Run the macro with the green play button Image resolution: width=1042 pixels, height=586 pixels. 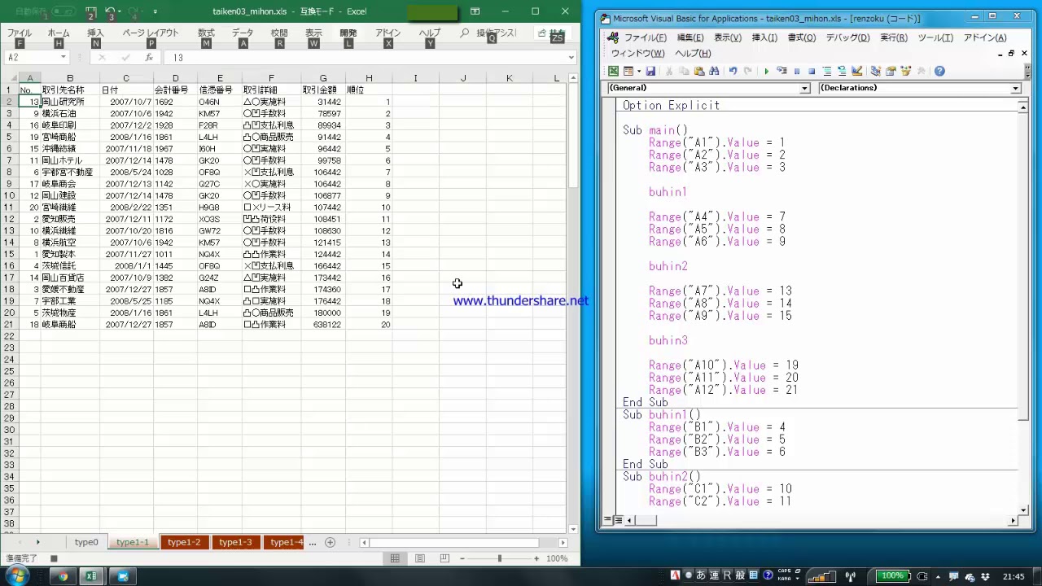[x=766, y=72]
